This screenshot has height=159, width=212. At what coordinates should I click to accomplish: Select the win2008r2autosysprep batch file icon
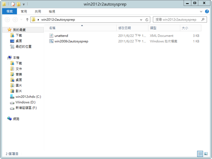point(51,41)
